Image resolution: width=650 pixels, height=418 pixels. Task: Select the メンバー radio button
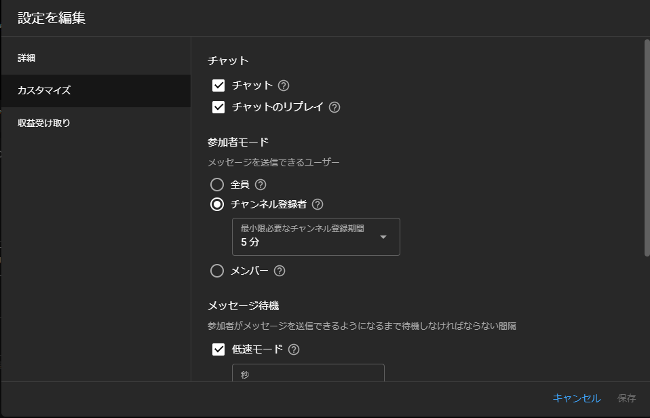[x=217, y=271]
